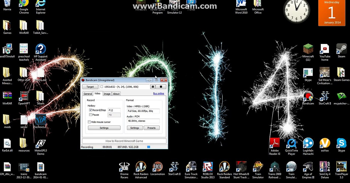Screen dimensions: 350x183
Task: Open the Games folder icon
Action: 7,27
